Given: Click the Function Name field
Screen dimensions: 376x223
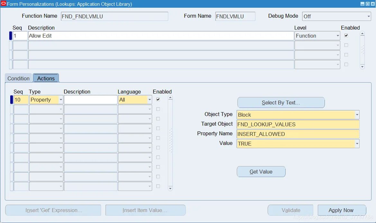Looking at the screenshot, I should (115, 16).
